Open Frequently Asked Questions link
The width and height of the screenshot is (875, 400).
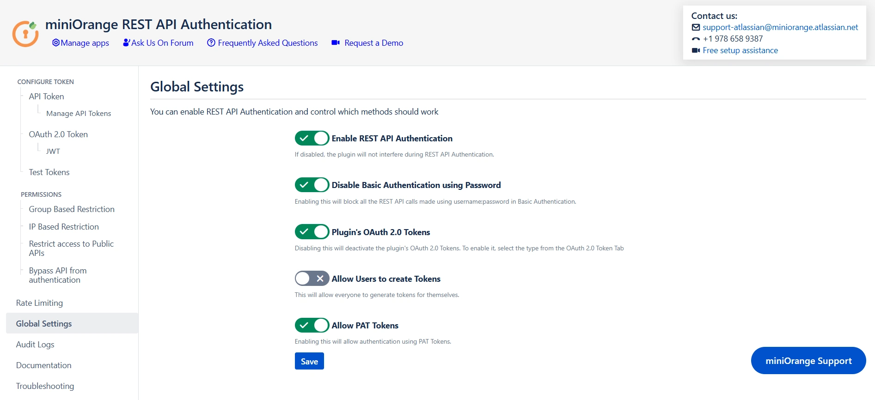click(268, 43)
